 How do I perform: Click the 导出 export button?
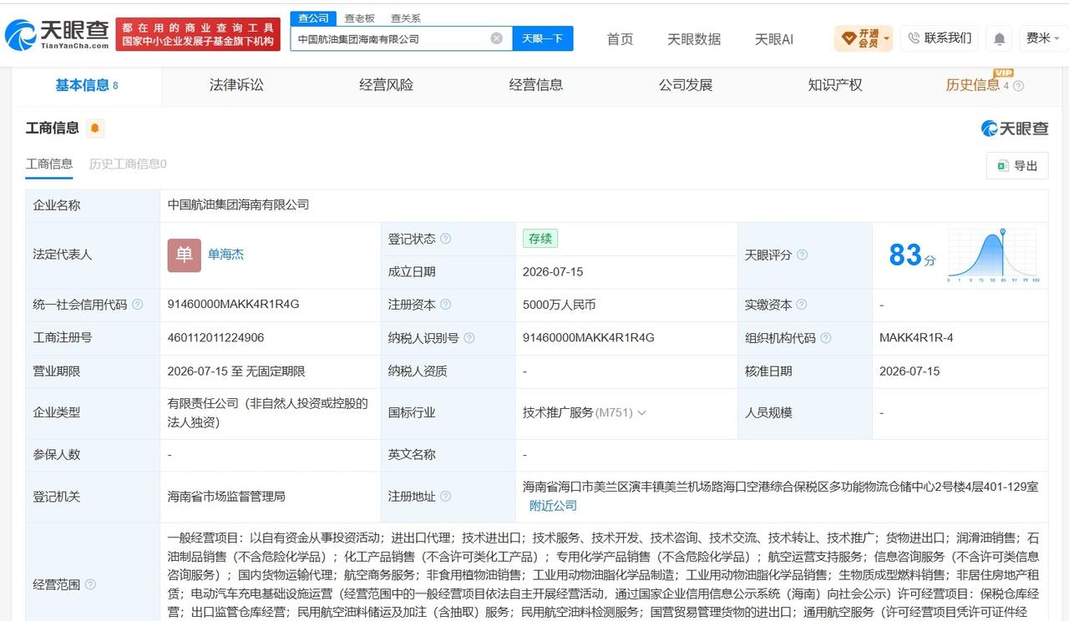[x=1017, y=166]
